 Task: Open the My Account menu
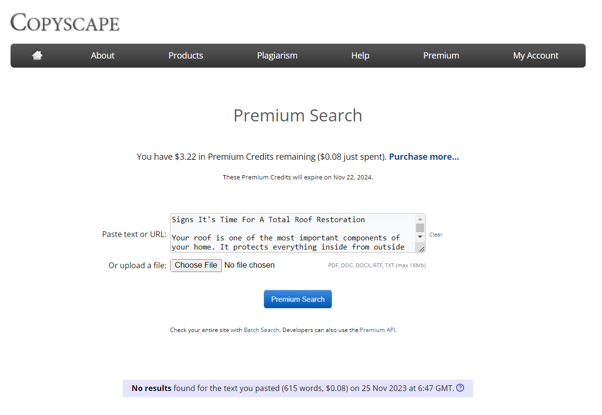pyautogui.click(x=535, y=56)
